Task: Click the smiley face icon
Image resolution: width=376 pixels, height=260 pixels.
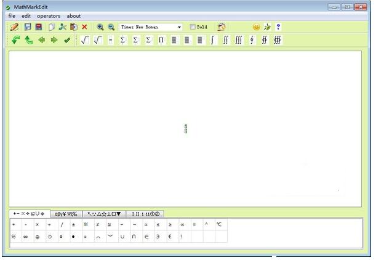Action: point(256,27)
